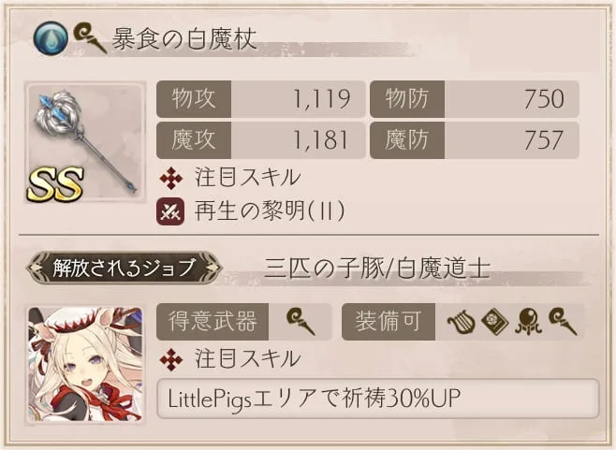Click the water element droplet icon
Screen dimensions: 616x450
pyautogui.click(x=51, y=38)
